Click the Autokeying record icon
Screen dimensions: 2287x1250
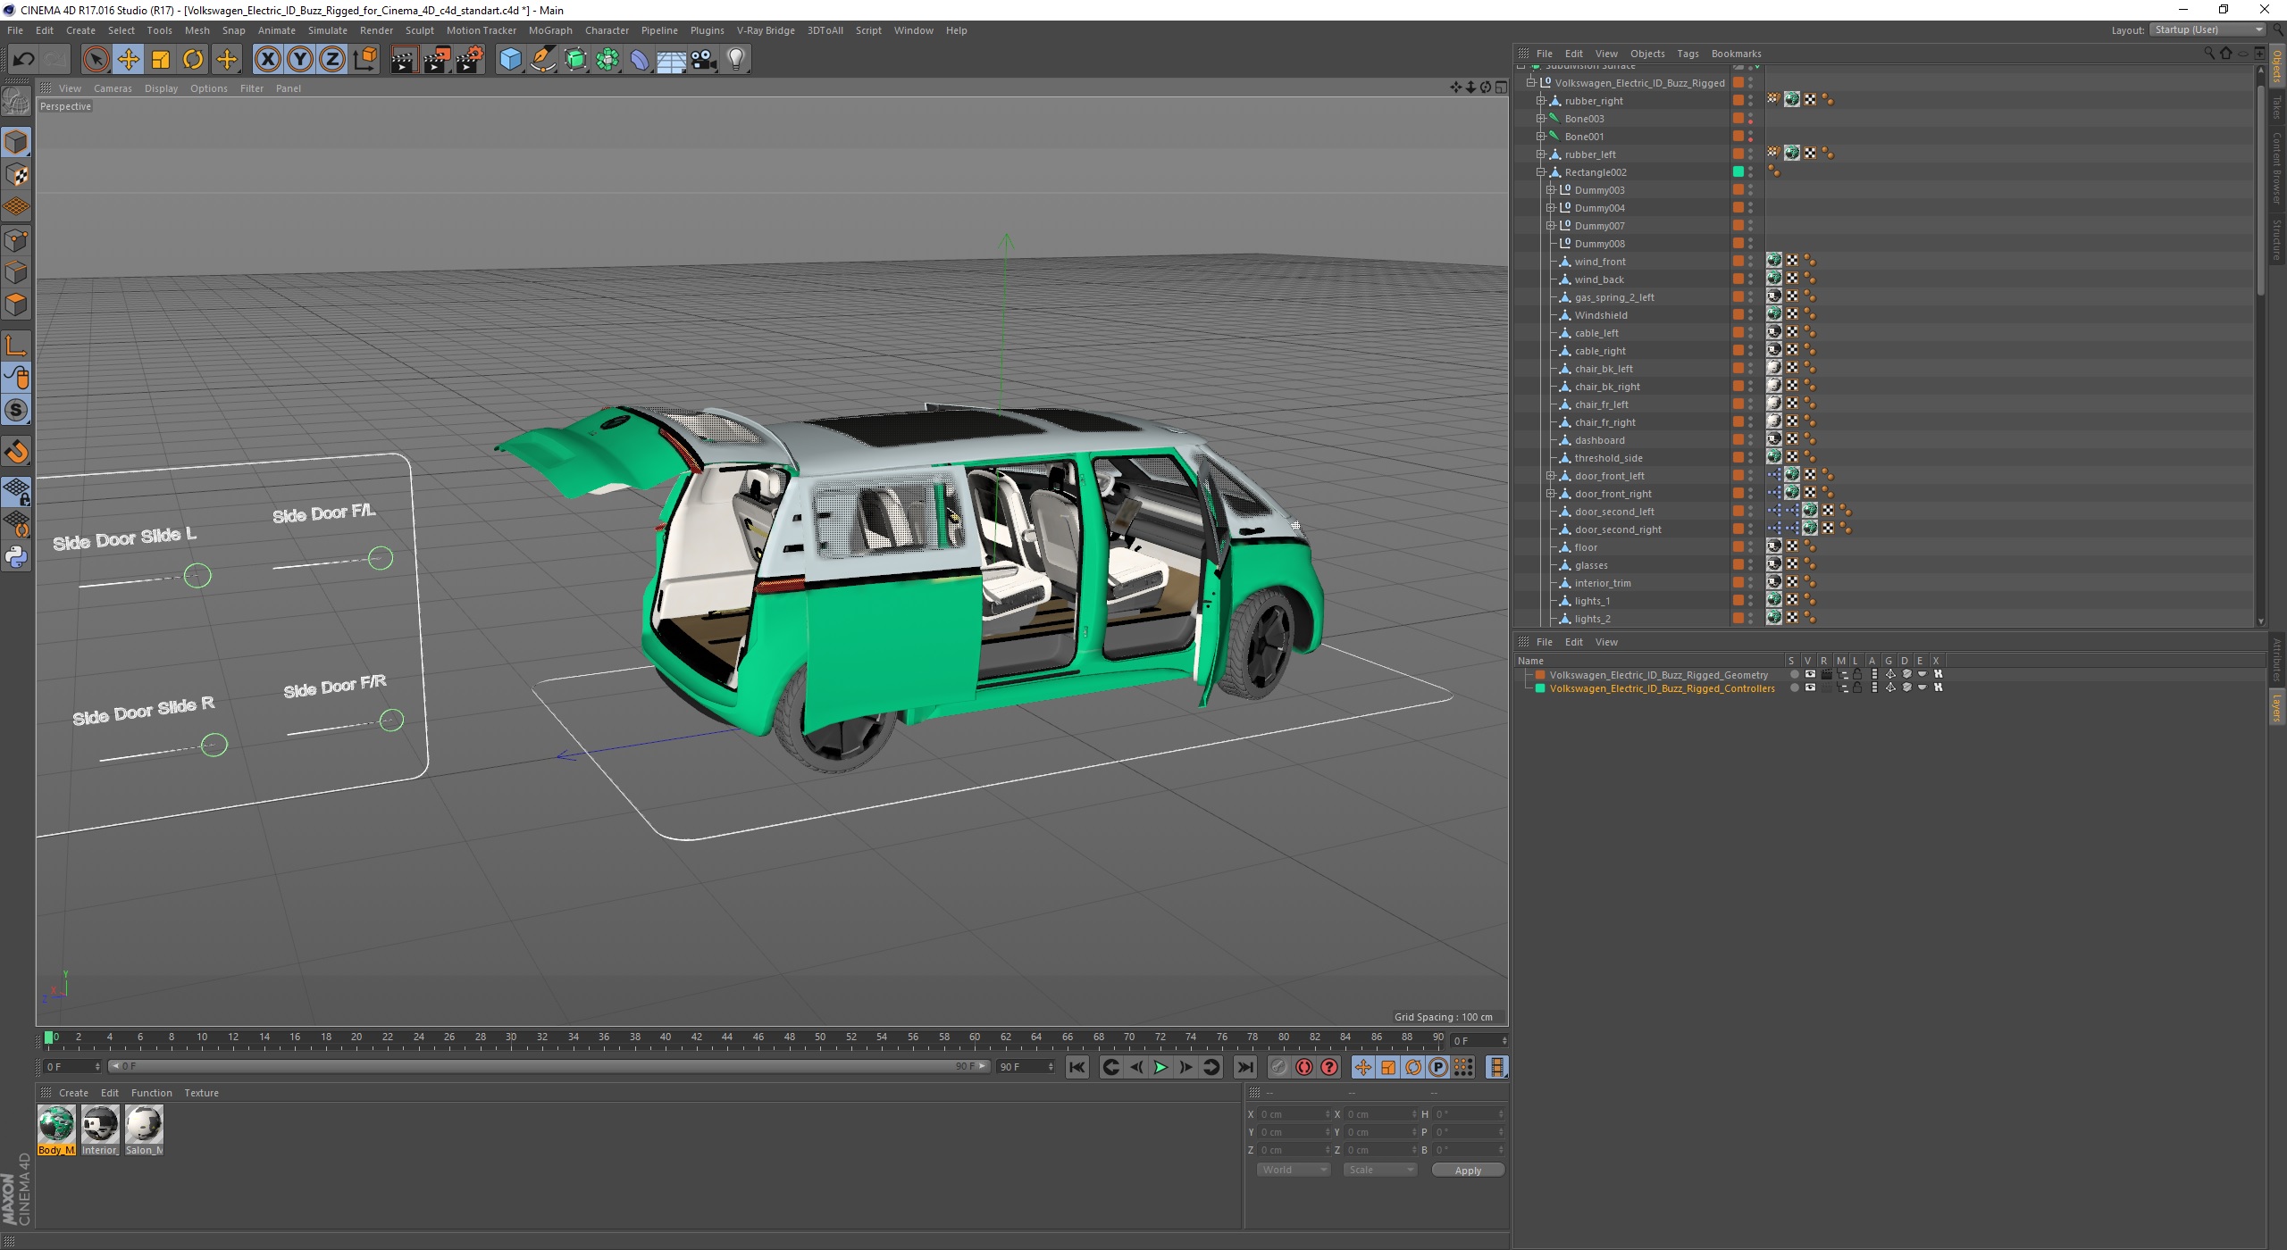tap(1304, 1067)
